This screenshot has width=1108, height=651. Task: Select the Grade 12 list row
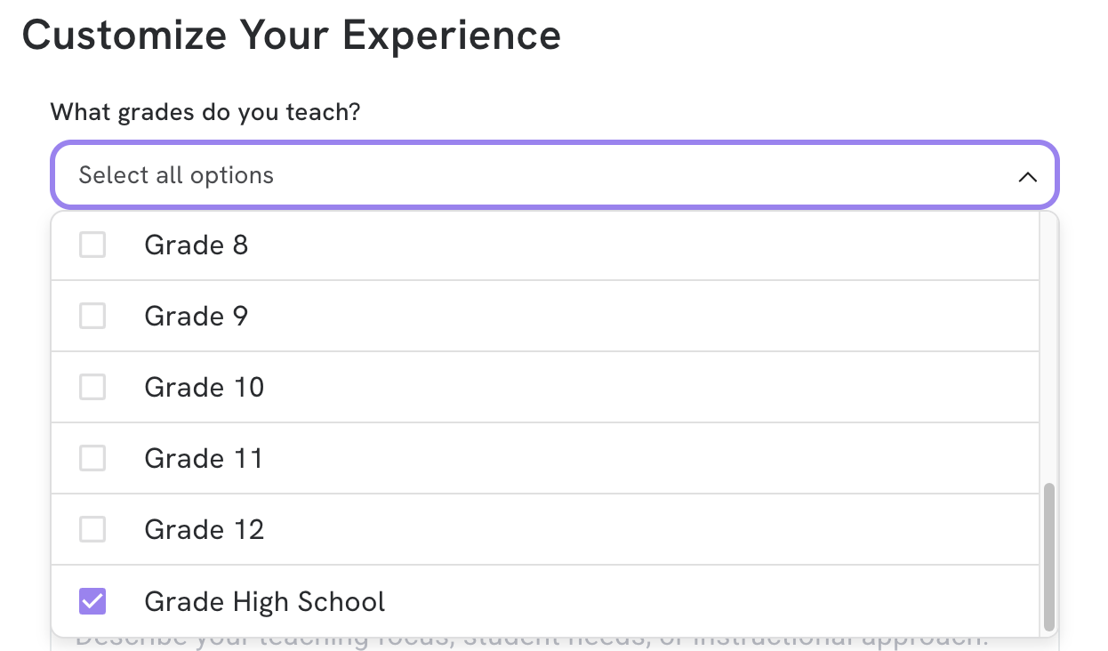[x=445, y=529]
